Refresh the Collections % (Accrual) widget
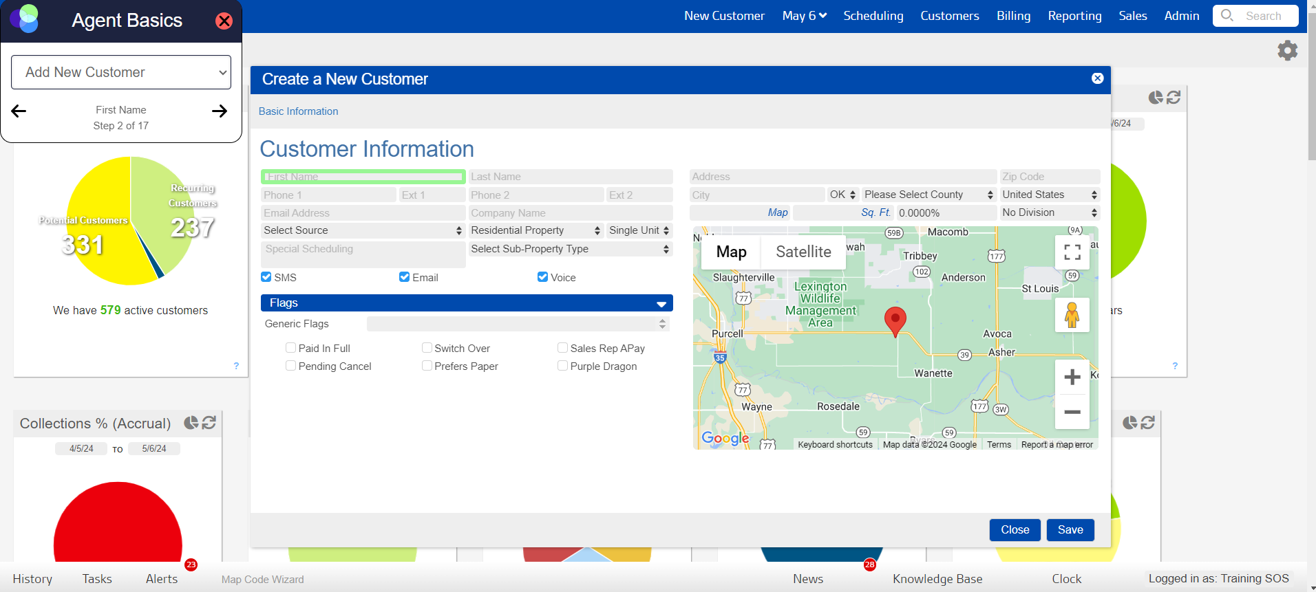1316x592 pixels. click(x=209, y=423)
